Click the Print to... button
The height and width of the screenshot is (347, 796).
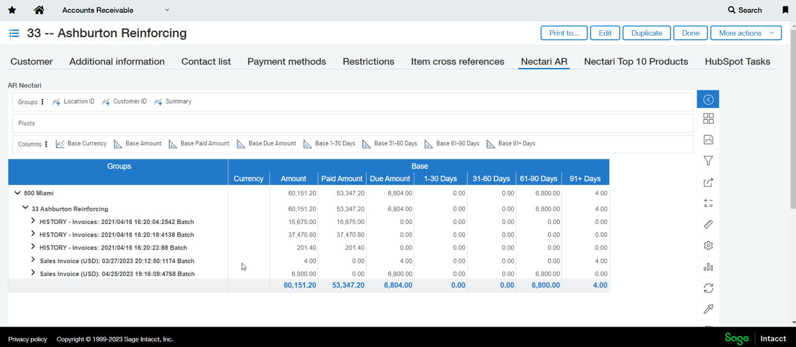pos(564,33)
